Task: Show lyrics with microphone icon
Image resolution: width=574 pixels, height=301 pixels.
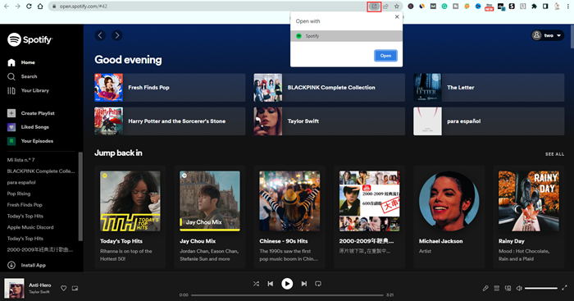Action: click(x=485, y=289)
